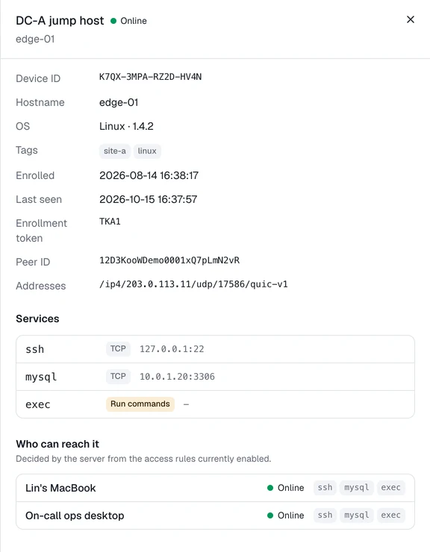Screen dimensions: 430x552
Task: Select the Device ID K7QX-3MPA-RZ2D-HV4N
Action: tap(151, 77)
